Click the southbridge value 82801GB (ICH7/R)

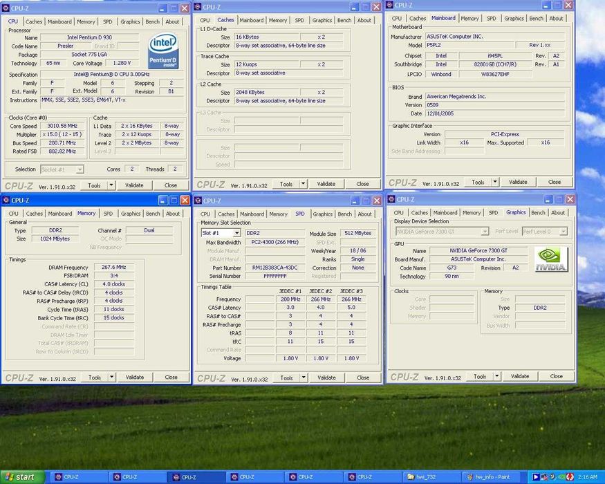point(494,64)
